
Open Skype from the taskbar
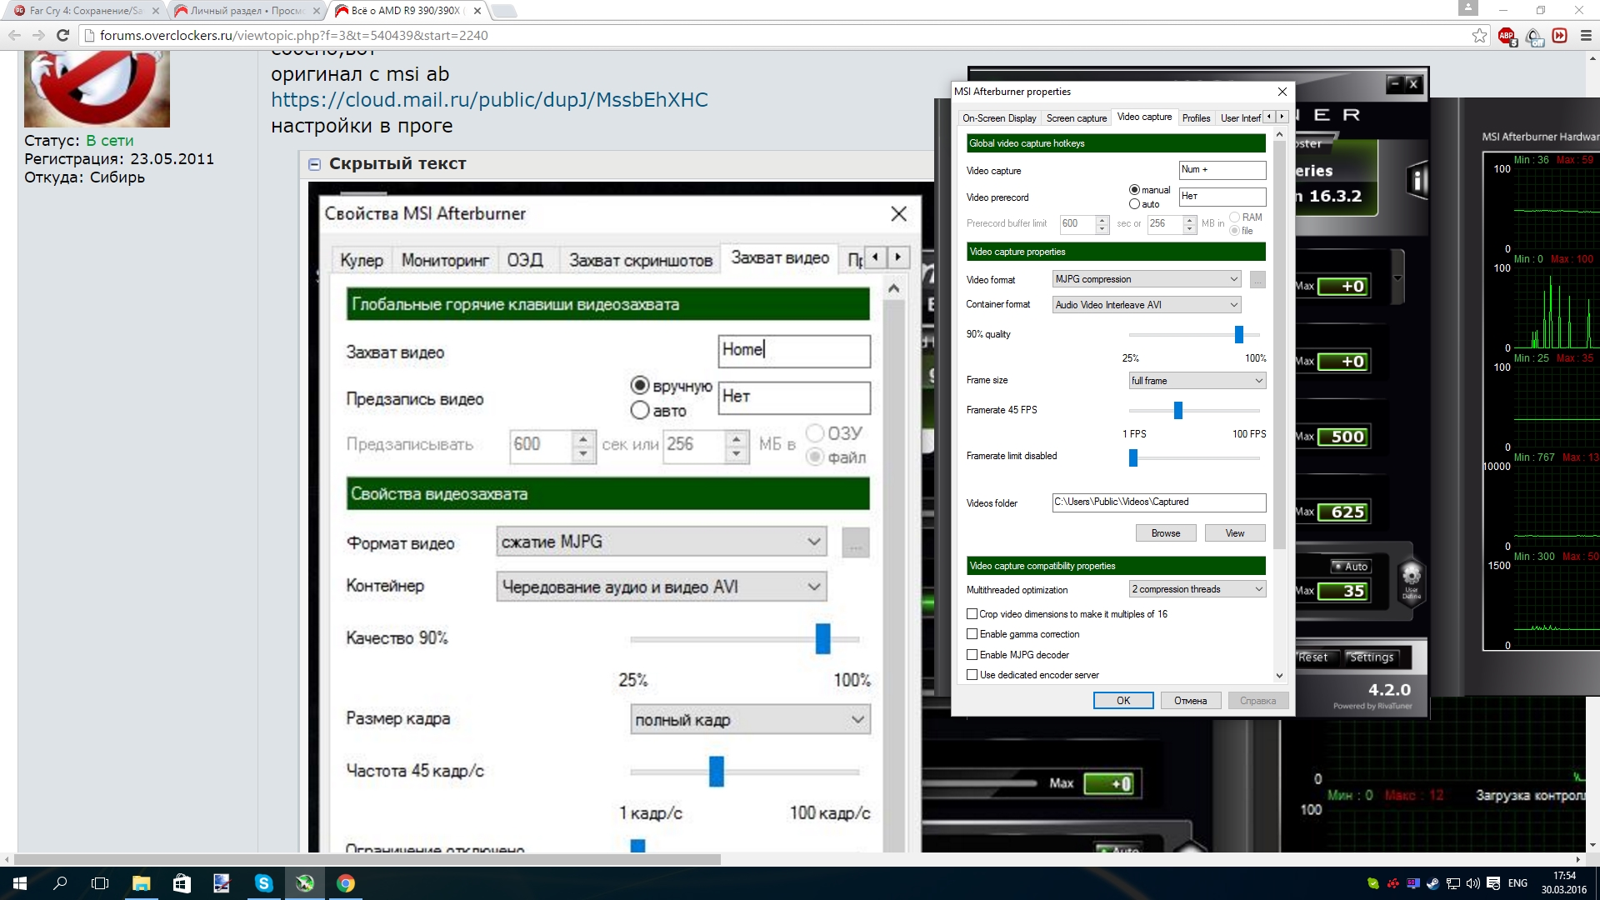coord(263,883)
